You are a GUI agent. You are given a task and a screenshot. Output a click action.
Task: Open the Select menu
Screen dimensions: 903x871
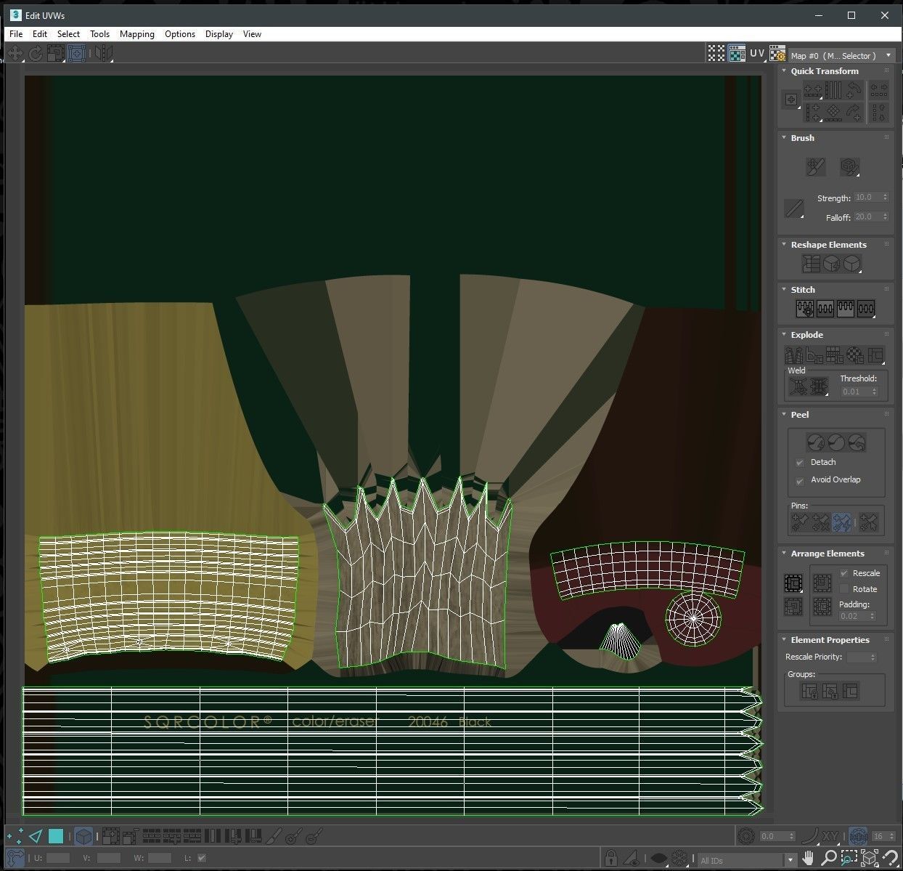tap(68, 34)
